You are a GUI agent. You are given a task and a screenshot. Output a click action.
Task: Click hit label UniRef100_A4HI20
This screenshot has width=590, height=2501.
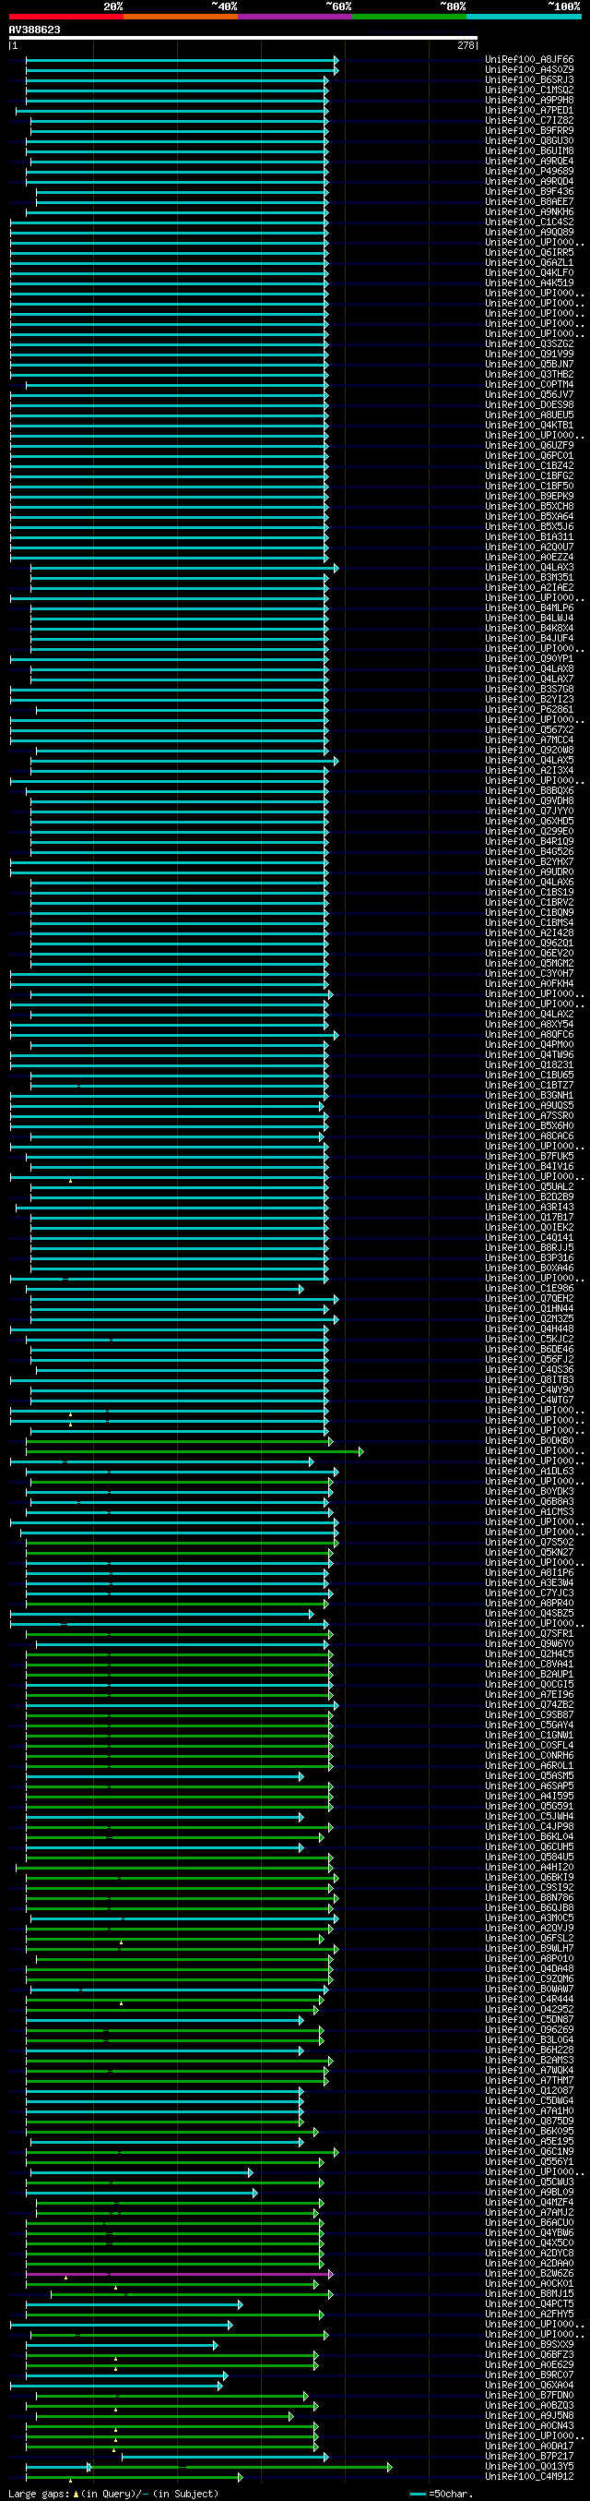click(529, 1867)
